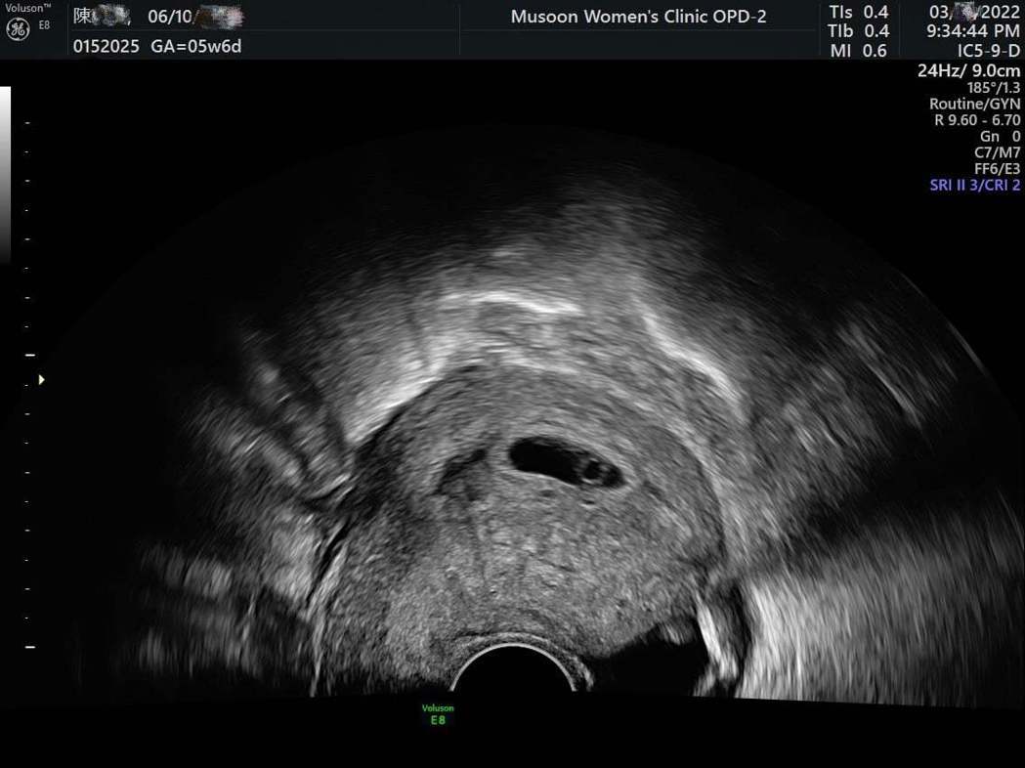The width and height of the screenshot is (1025, 768).
Task: Click the GE logo icon
Action: point(18,29)
